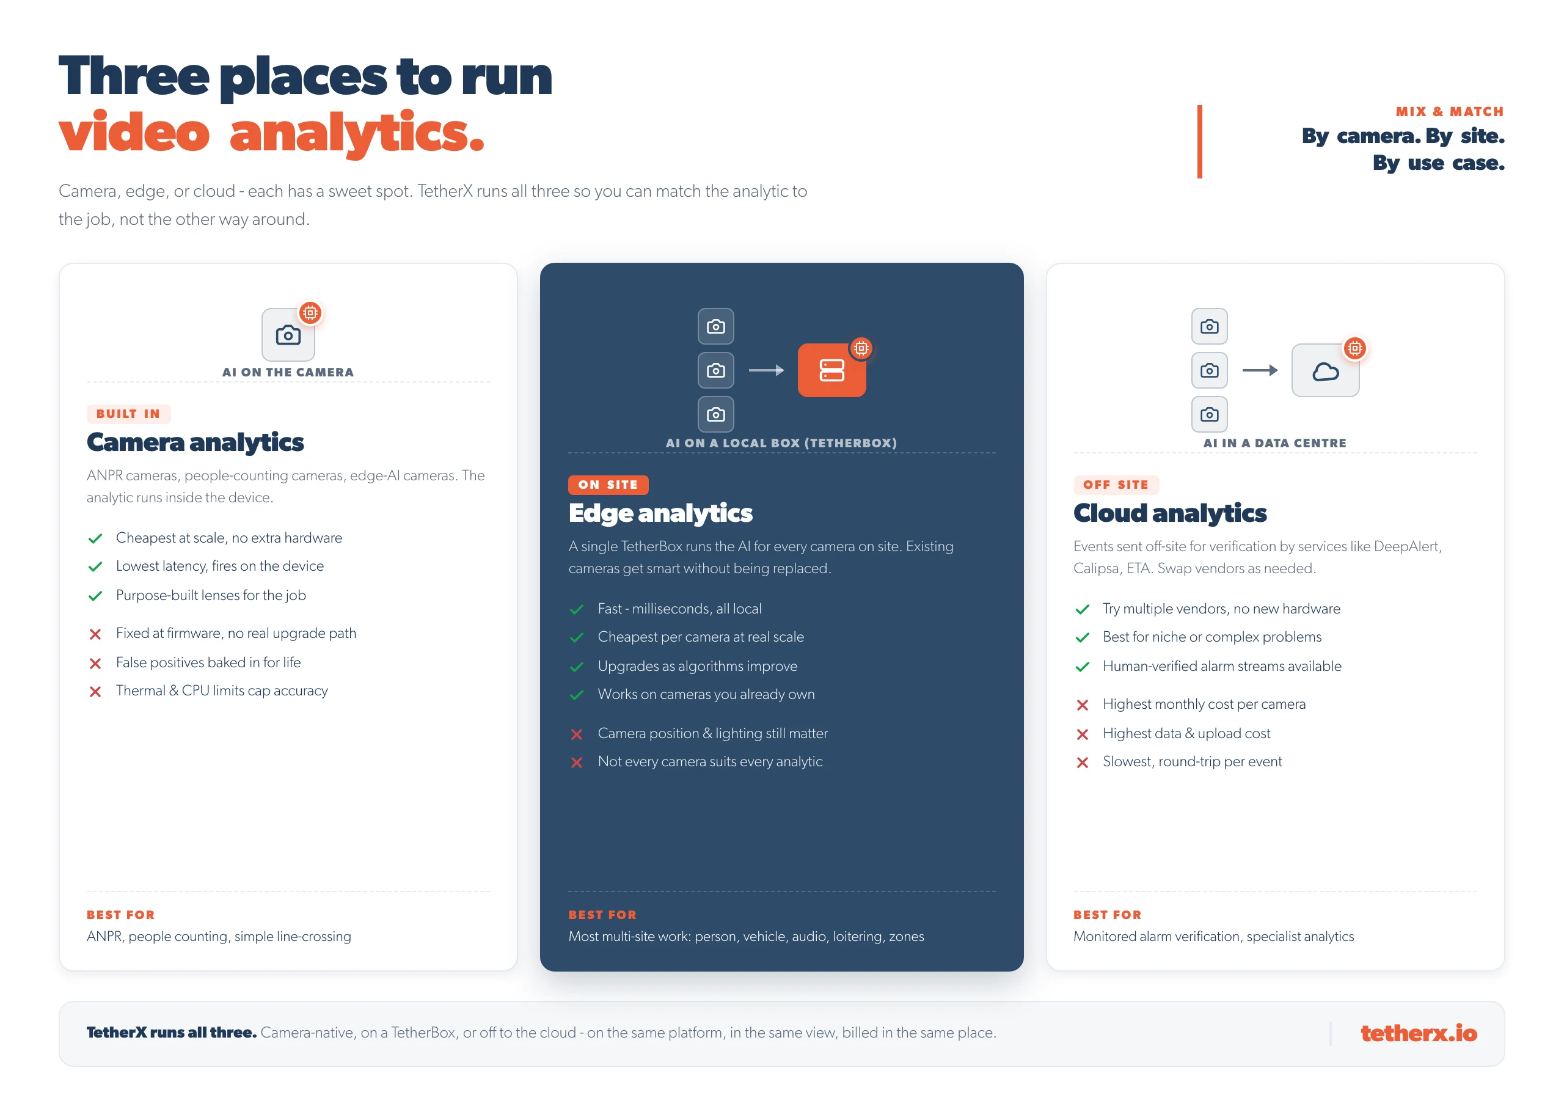
Task: Click the red X beside Camera position & lighting
Action: click(x=577, y=734)
